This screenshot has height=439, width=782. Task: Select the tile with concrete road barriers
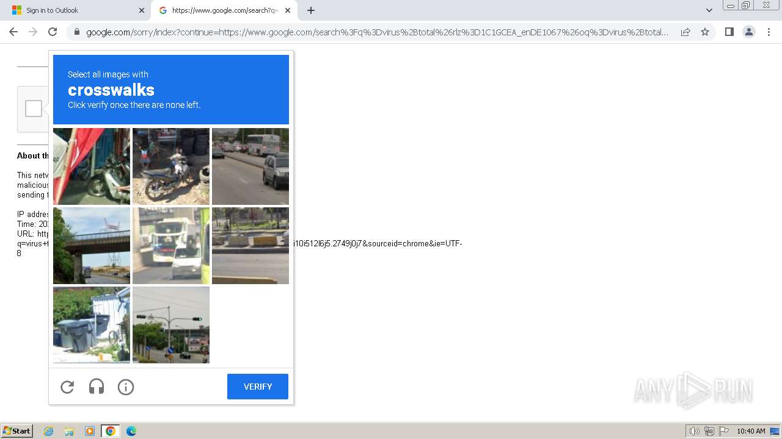coord(250,246)
